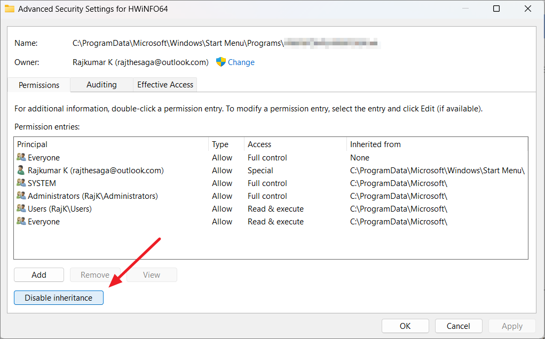Click the Add button

[38, 275]
